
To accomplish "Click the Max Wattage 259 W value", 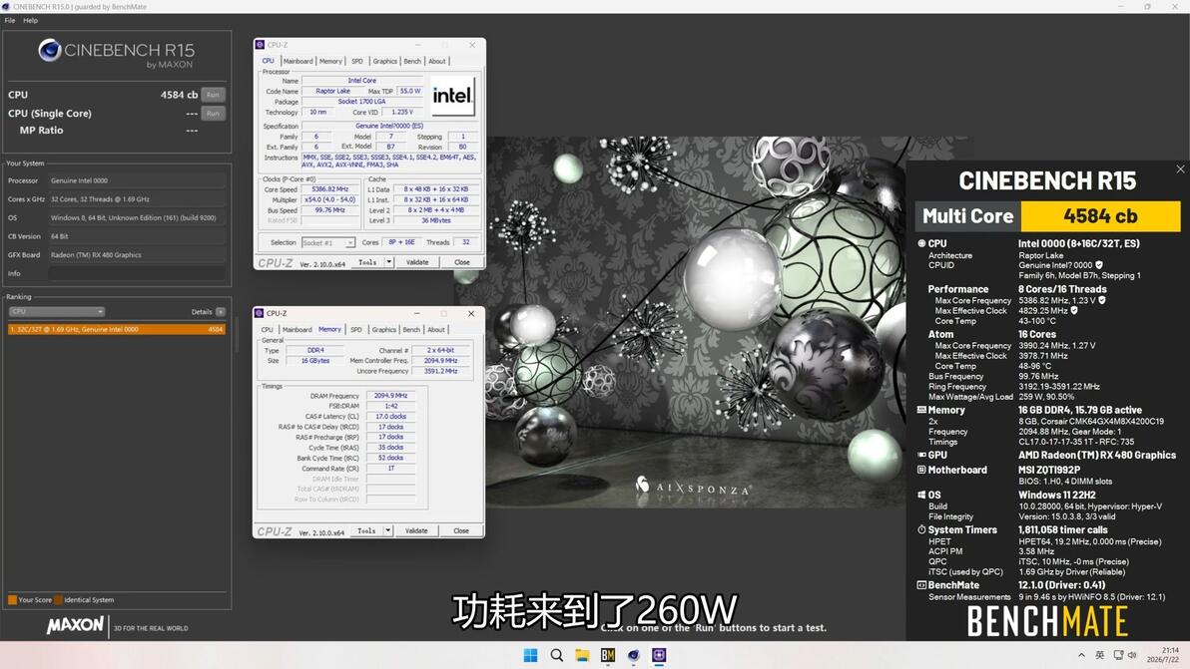I will tap(1046, 397).
